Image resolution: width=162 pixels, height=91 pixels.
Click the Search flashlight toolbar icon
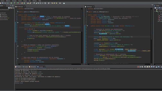[30, 3]
